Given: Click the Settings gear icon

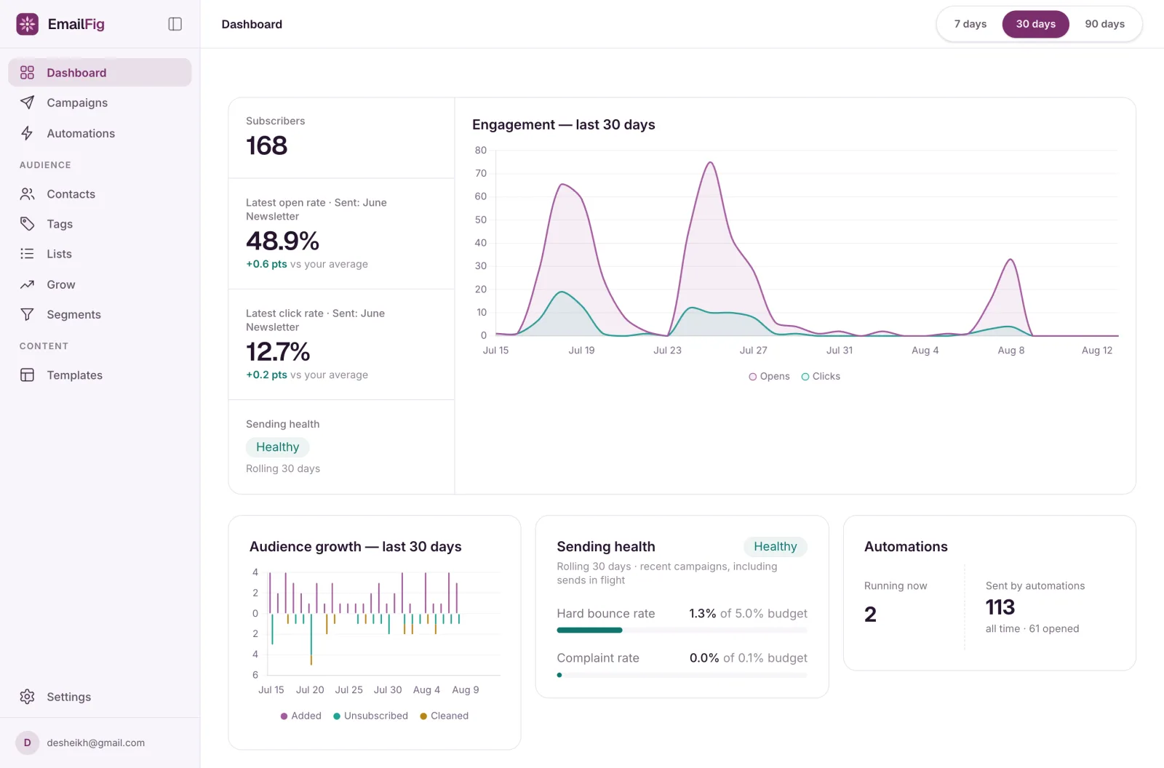Looking at the screenshot, I should tap(27, 697).
